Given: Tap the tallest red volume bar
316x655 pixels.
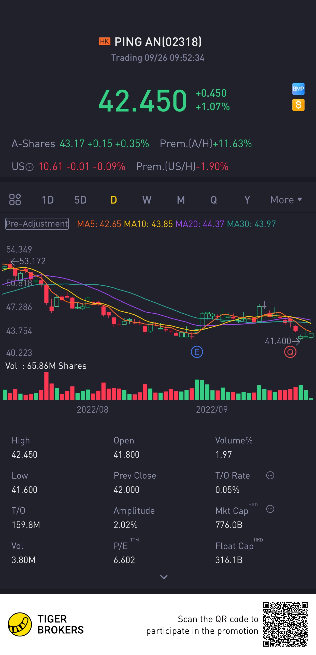Looking at the screenshot, I should coord(46,386).
